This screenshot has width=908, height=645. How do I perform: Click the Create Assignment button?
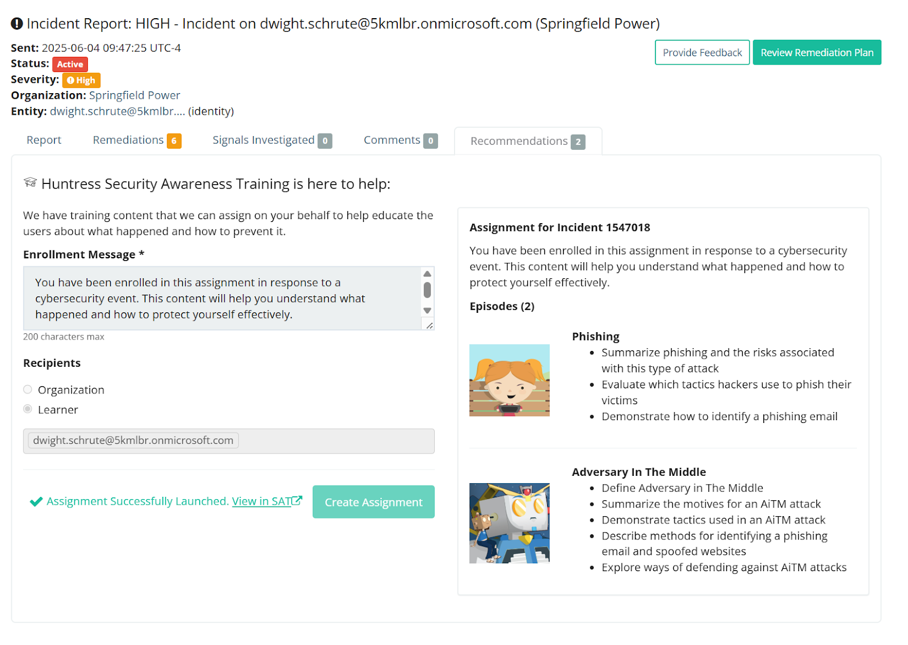click(x=373, y=502)
